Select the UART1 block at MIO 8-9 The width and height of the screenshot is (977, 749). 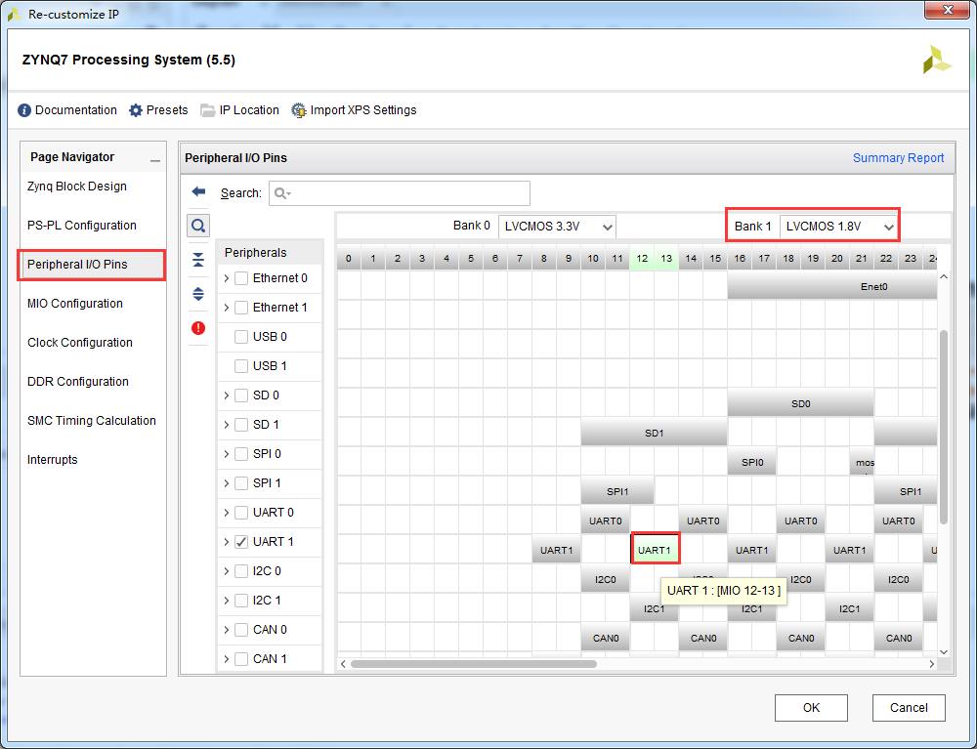(557, 550)
